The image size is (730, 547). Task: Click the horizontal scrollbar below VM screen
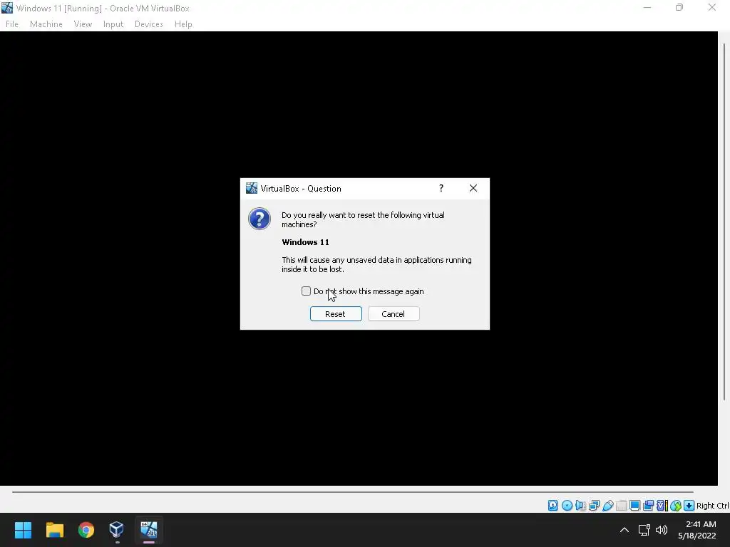coord(352,491)
